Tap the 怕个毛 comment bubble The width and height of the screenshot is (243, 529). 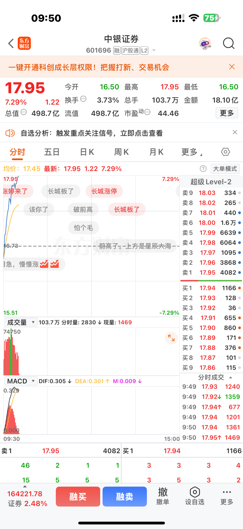click(84, 228)
